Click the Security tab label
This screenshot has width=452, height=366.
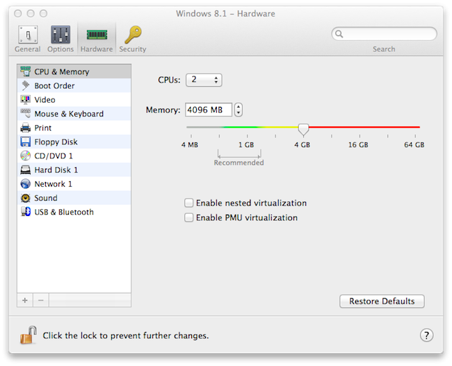[x=133, y=49]
